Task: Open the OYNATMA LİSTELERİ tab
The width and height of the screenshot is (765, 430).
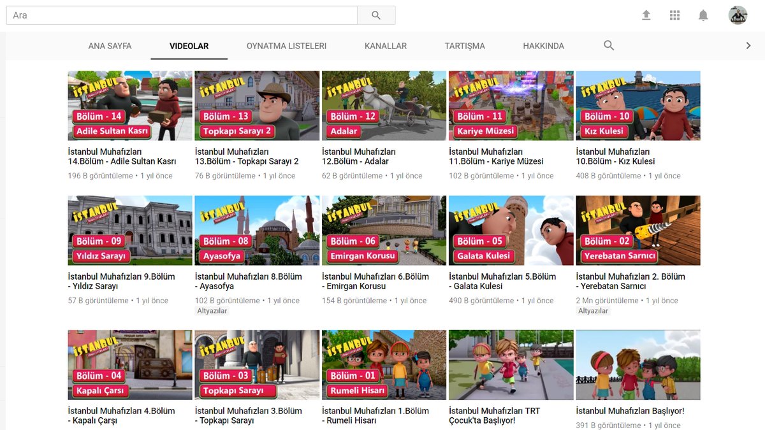Action: [x=286, y=46]
